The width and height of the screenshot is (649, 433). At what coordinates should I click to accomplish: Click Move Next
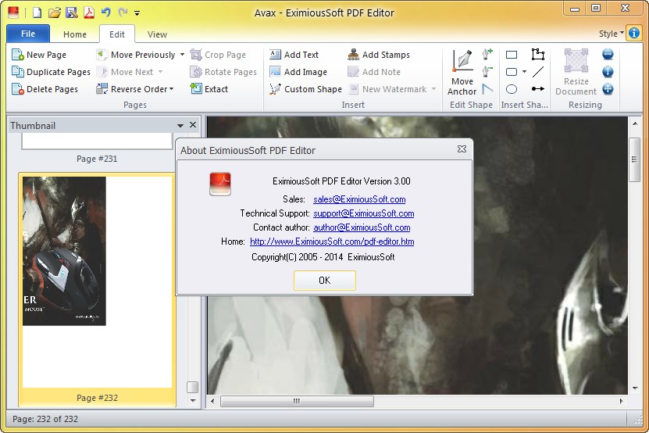point(125,72)
